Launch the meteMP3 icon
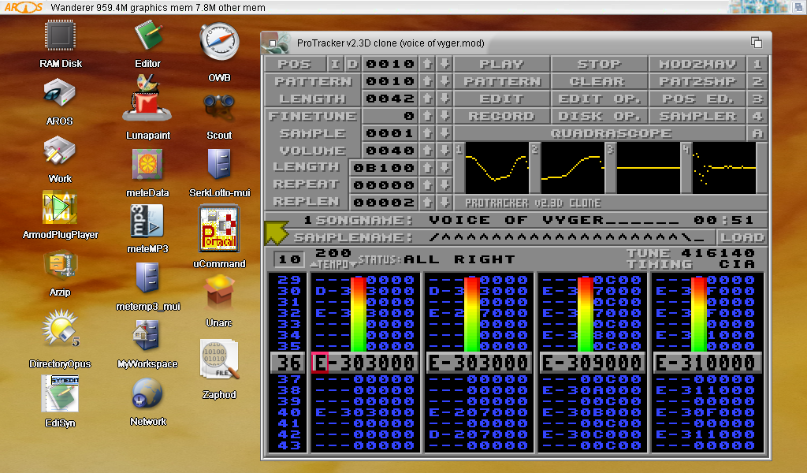Screen dimensions: 807x473 point(147,221)
